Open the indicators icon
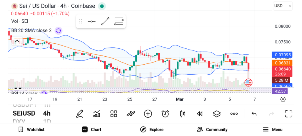Image resolution: width=302 pixels, height=136 pixels. [131, 114]
